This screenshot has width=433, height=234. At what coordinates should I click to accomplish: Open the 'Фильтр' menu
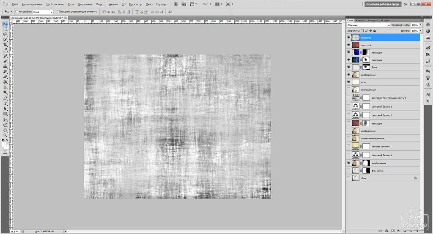tap(101, 4)
